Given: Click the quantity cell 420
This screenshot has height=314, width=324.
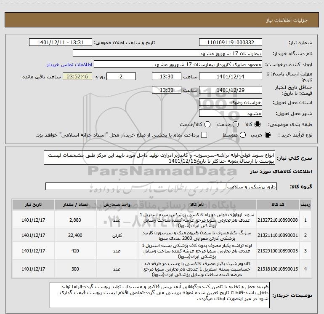Looking at the screenshot, I should 75,251.
